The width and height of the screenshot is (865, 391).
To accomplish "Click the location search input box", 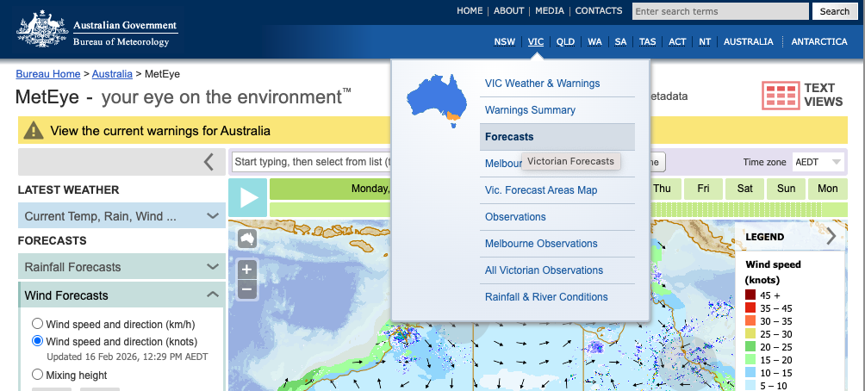I will [x=311, y=162].
